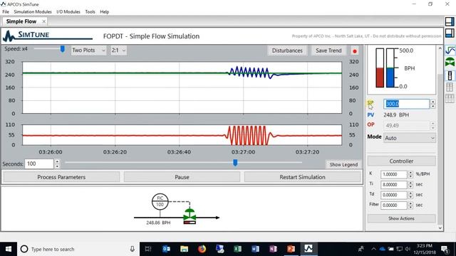Click the Ti input field
Viewport: 456px width, 256px height.
(394, 185)
